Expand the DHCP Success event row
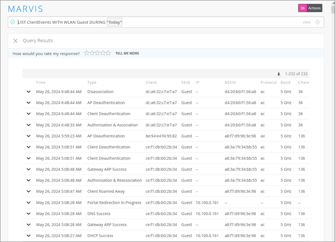335x242 pixels. (28, 236)
